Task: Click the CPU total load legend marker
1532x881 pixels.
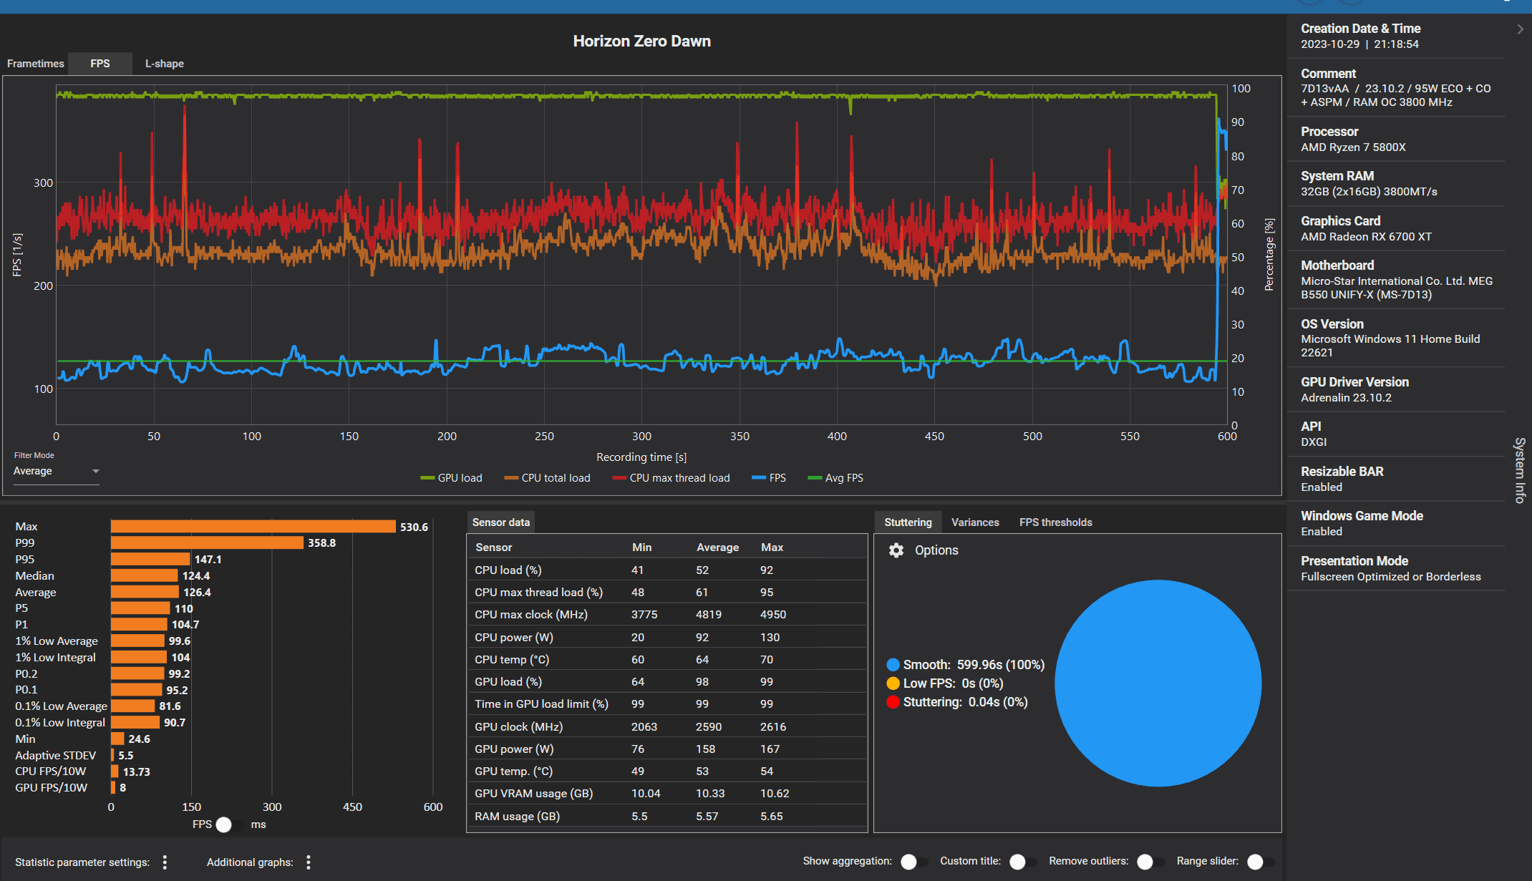Action: pos(511,478)
